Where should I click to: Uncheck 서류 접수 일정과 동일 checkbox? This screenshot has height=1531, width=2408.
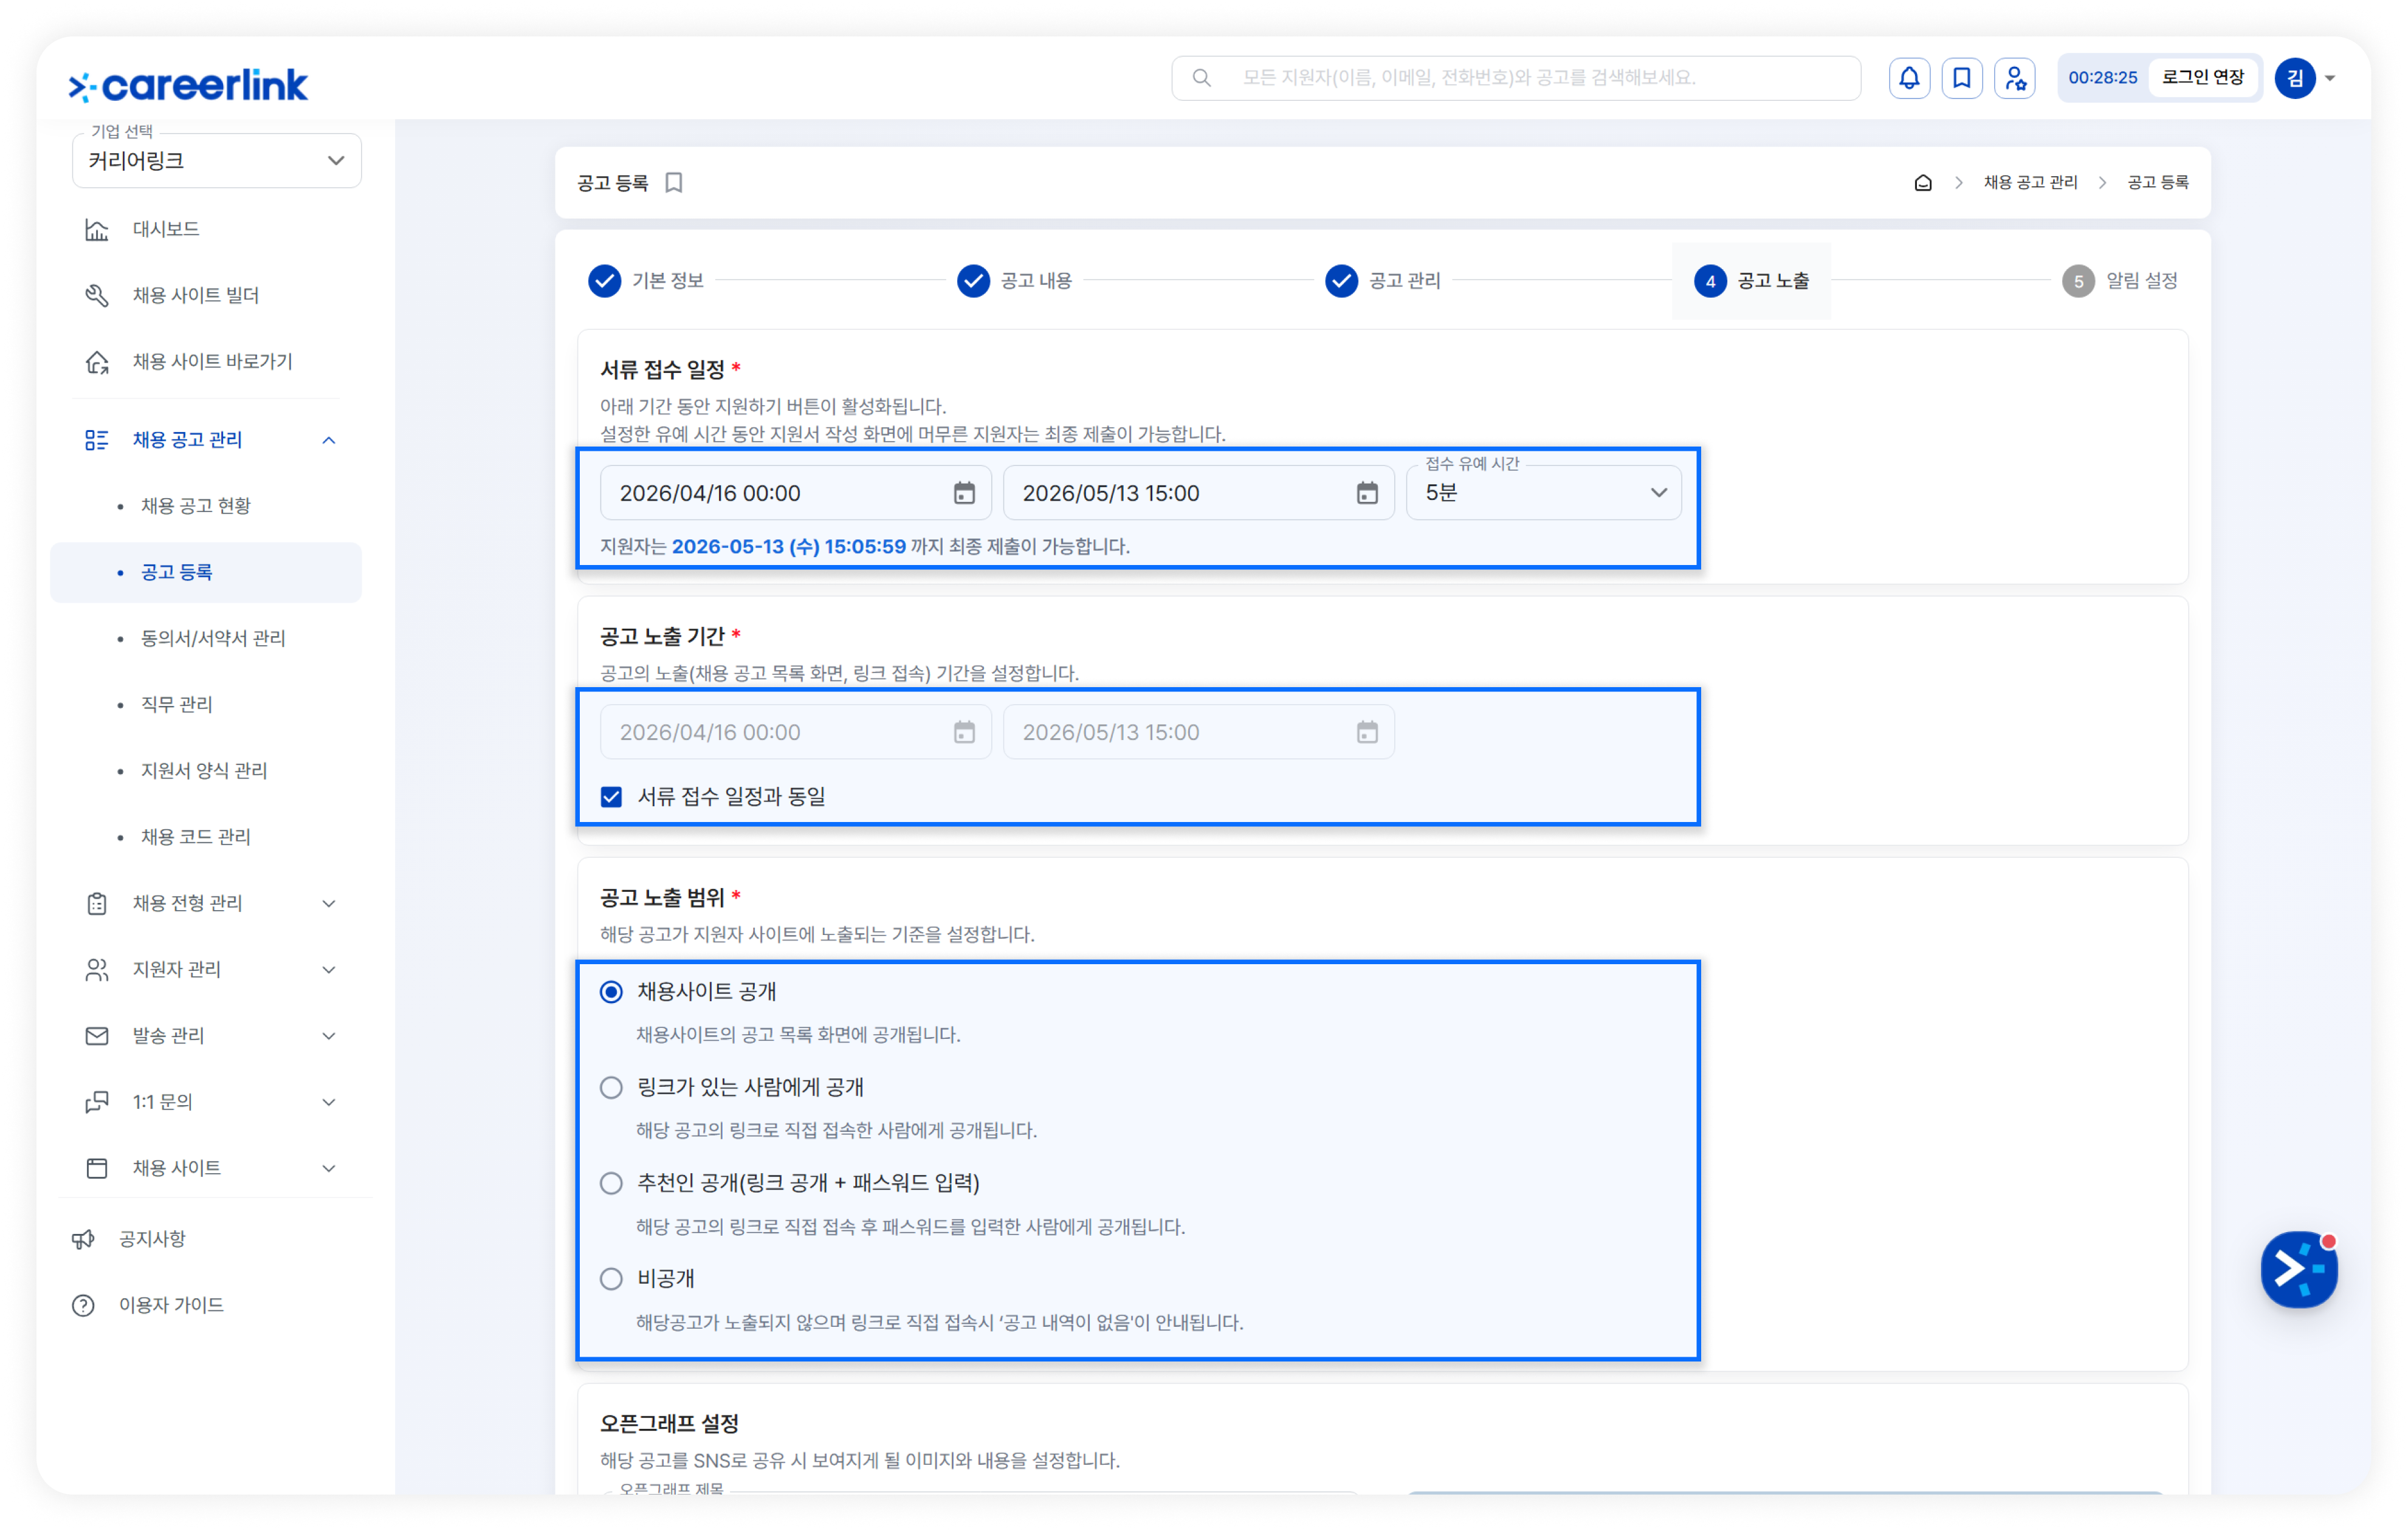click(x=611, y=796)
